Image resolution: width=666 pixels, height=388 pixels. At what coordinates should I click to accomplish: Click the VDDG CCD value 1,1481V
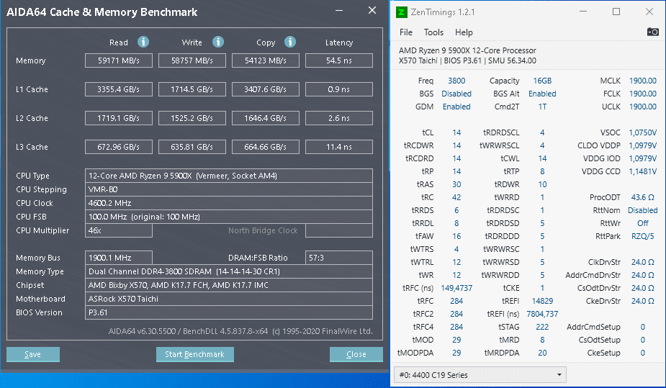pos(643,171)
